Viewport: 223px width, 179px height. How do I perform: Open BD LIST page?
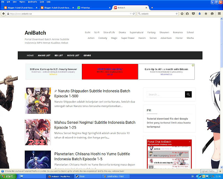(x=59, y=55)
